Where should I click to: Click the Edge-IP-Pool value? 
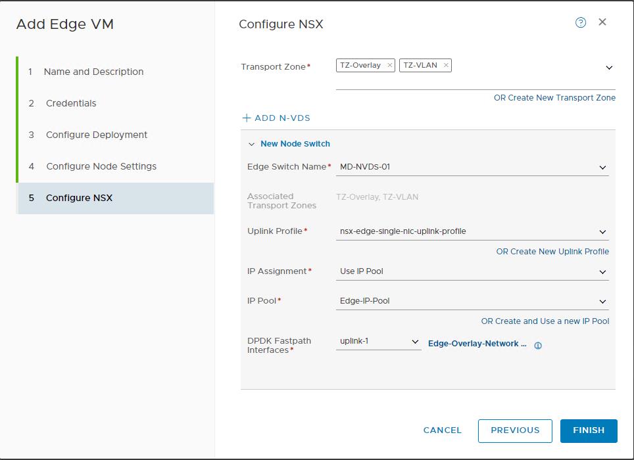click(365, 301)
